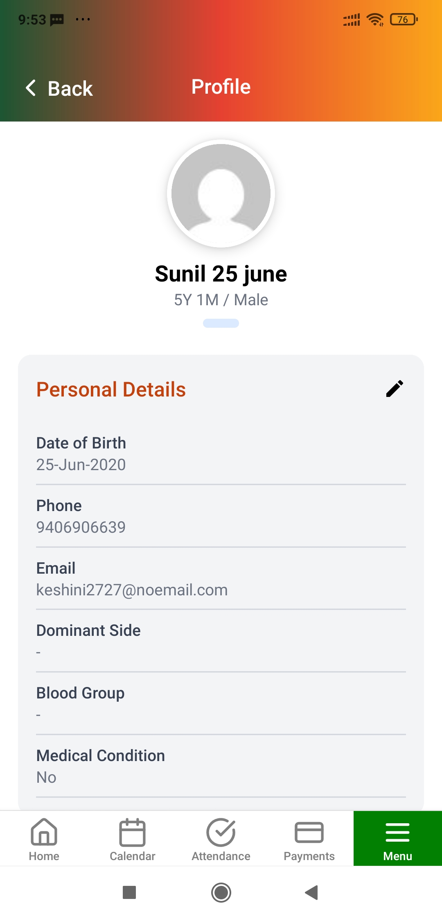This screenshot has width=442, height=919.
Task: Open the Payments card icon
Action: click(x=309, y=833)
